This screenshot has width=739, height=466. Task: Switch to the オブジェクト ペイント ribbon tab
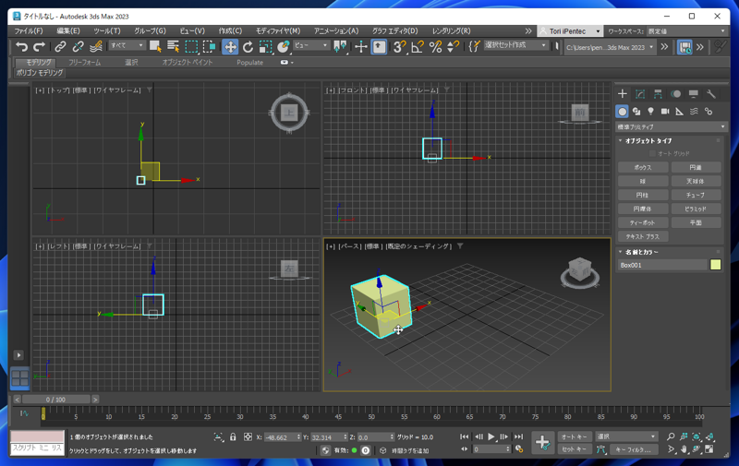(188, 62)
